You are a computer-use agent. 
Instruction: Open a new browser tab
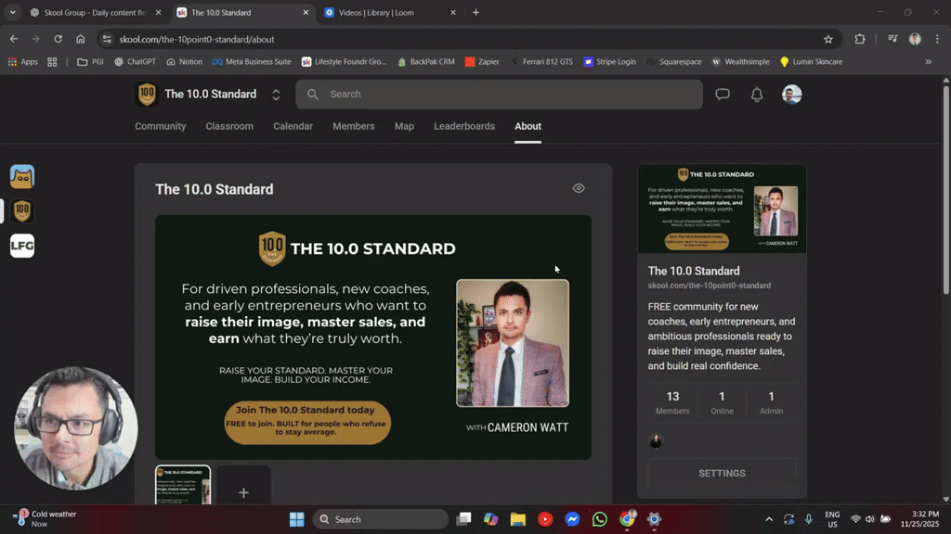475,12
